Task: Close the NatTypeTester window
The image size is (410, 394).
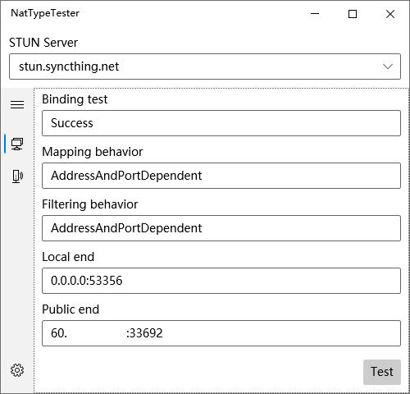Action: [x=390, y=14]
